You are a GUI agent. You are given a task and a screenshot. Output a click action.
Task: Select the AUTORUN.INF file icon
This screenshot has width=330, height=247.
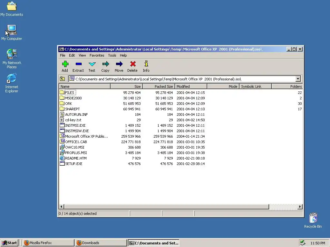click(62, 114)
